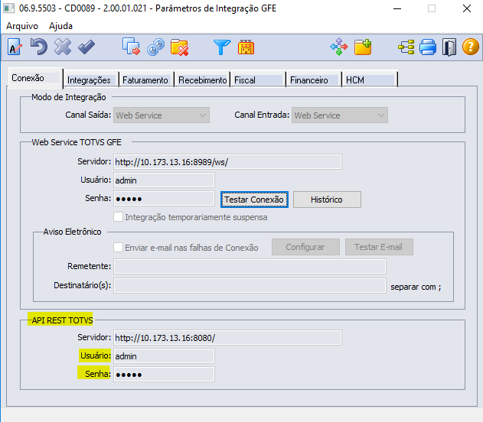Image resolution: width=483 pixels, height=422 pixels.
Task: Click the API REST Usuário field
Action: (x=164, y=355)
